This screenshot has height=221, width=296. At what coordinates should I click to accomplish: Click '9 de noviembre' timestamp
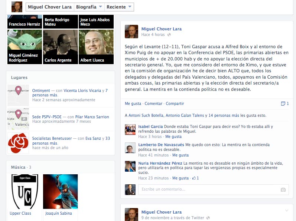154,218
